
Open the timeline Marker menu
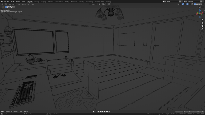tap(26, 111)
